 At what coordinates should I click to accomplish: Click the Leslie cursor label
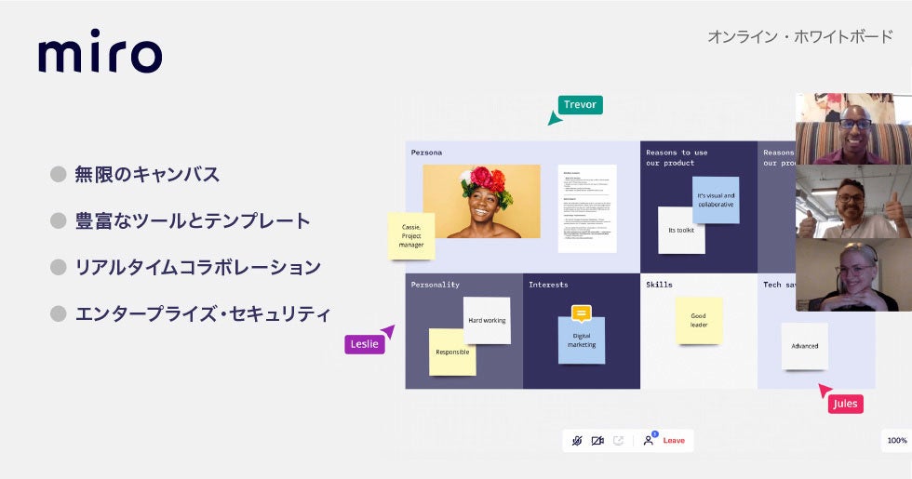(x=364, y=344)
